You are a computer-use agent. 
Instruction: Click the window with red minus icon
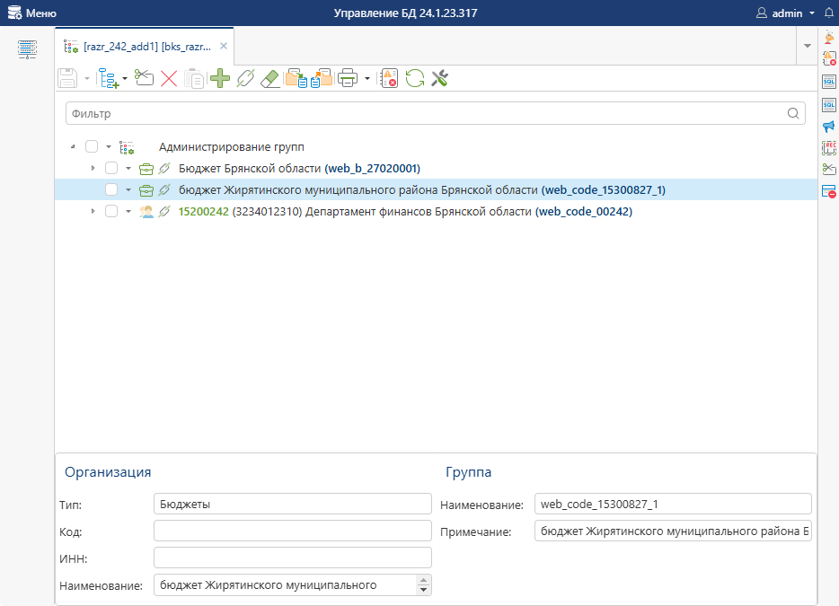[829, 191]
